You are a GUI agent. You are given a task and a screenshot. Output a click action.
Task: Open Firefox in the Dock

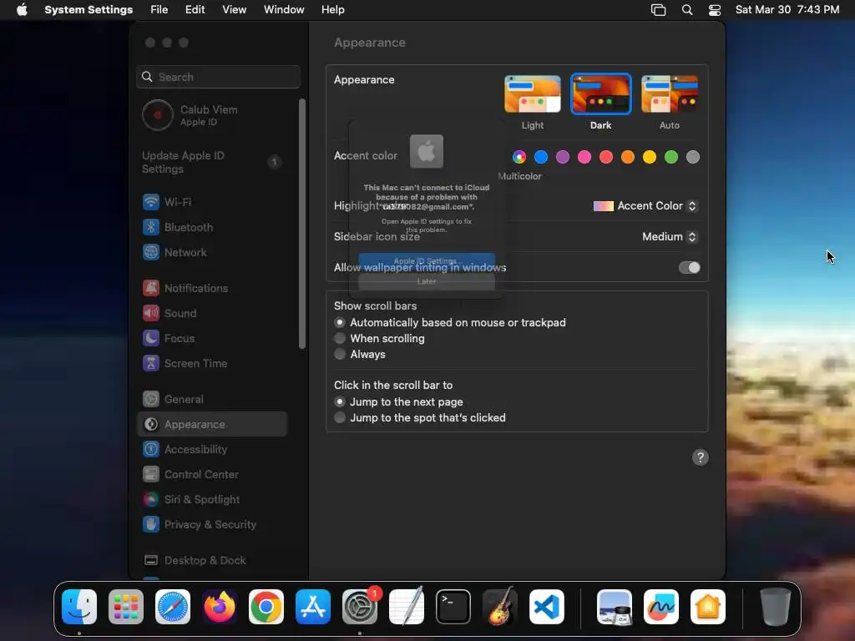220,607
